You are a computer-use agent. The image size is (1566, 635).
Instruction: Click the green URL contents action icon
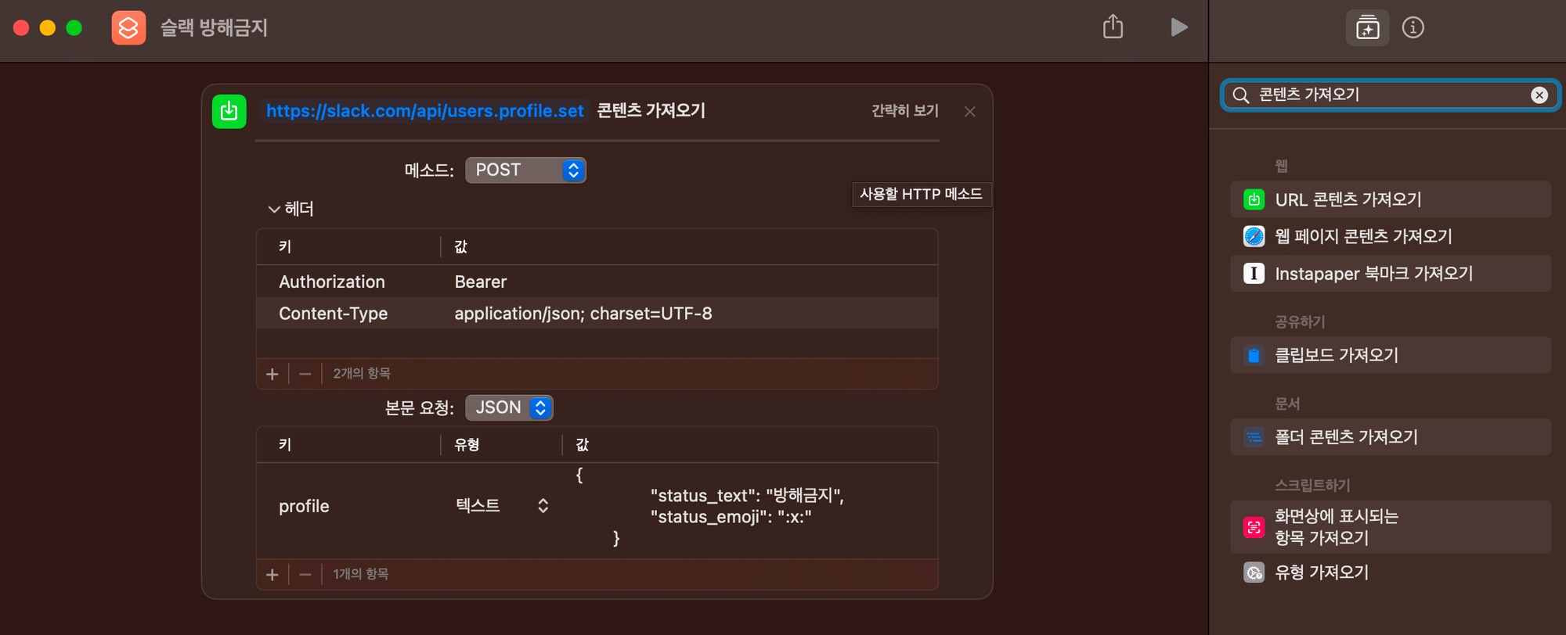229,112
